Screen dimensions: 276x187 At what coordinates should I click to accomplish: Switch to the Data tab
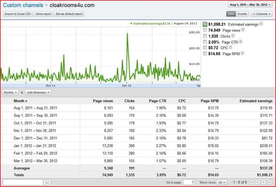click(x=231, y=14)
